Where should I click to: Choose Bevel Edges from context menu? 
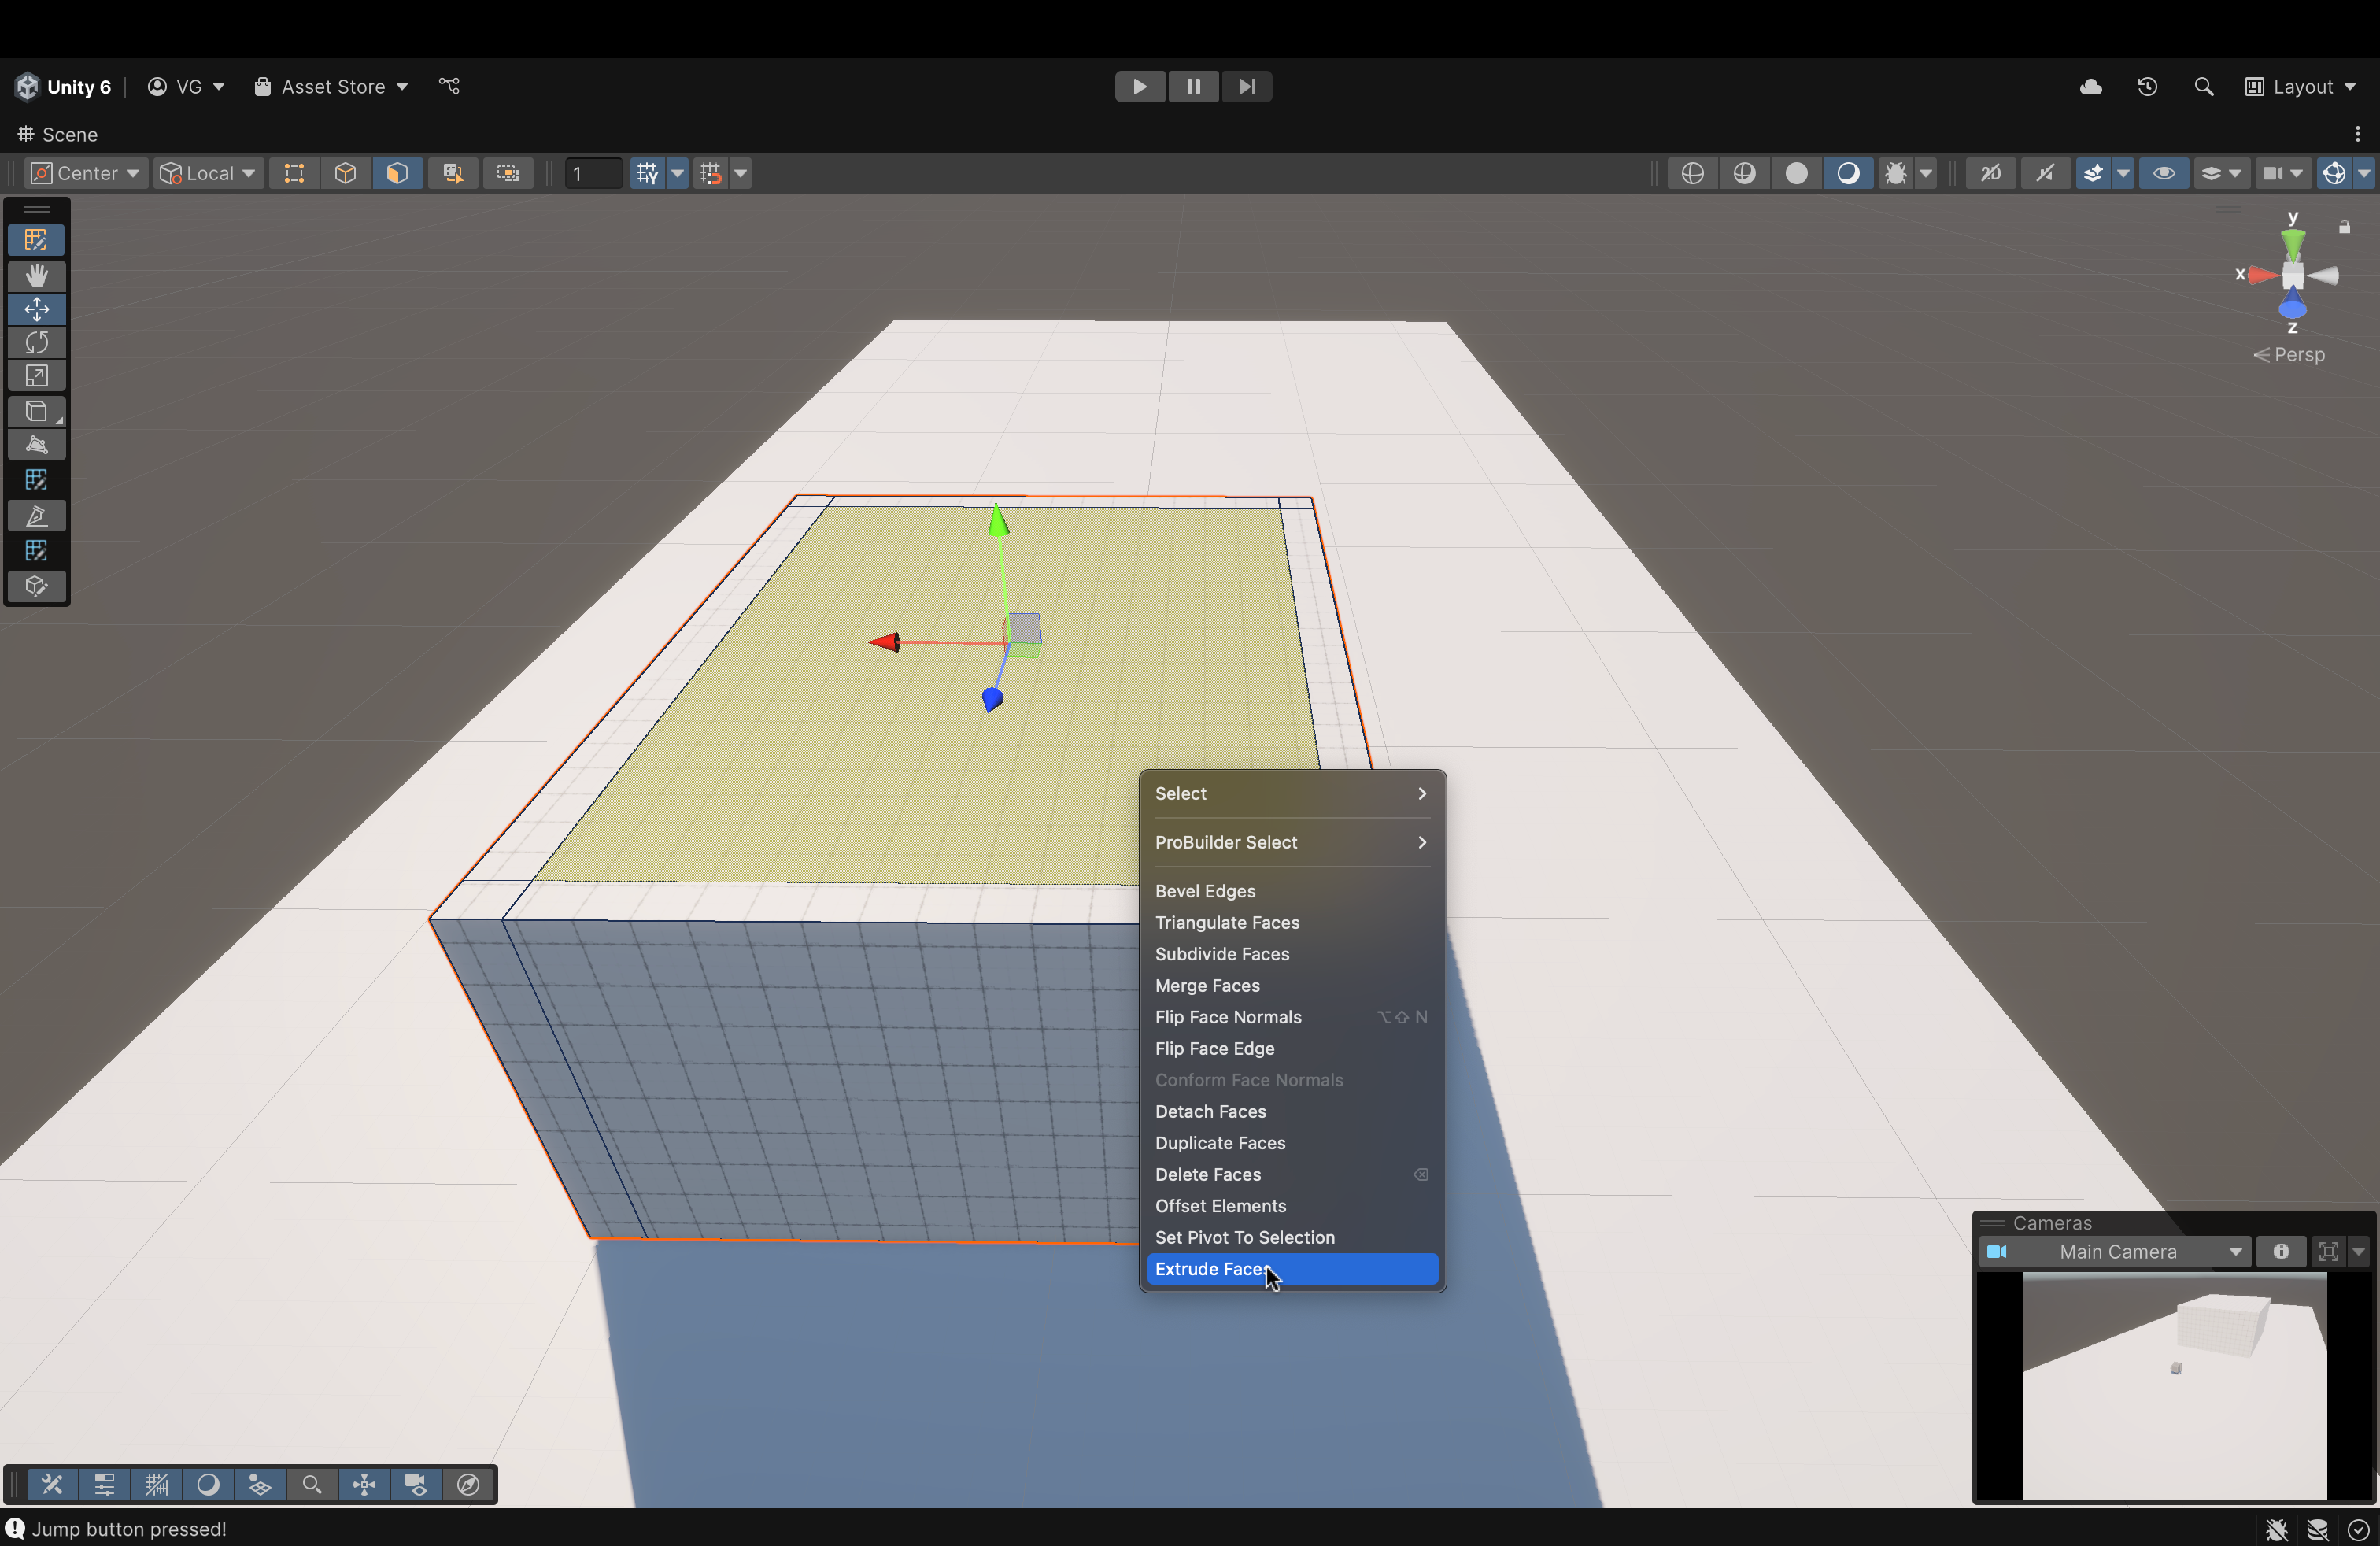pos(1292,891)
